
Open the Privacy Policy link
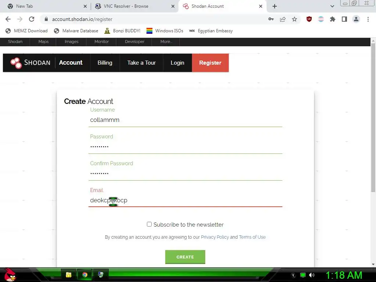[215, 237]
